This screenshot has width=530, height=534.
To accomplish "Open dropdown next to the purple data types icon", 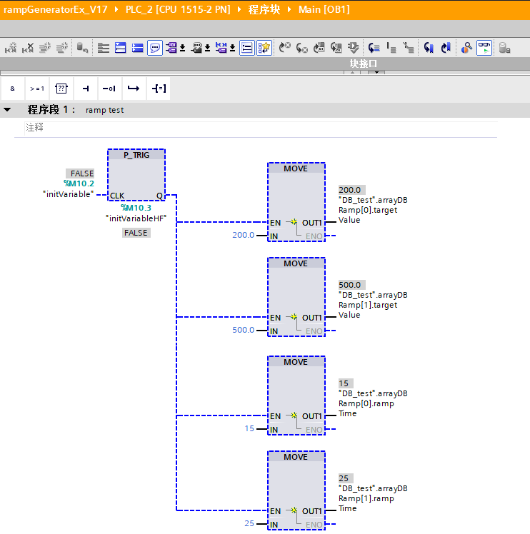I will tap(232, 48).
